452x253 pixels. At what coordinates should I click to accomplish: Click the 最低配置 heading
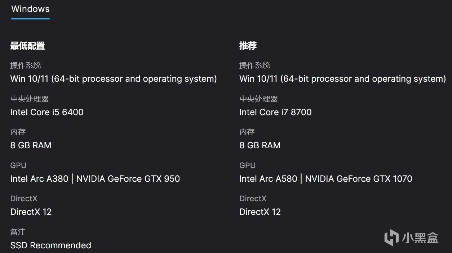point(27,46)
